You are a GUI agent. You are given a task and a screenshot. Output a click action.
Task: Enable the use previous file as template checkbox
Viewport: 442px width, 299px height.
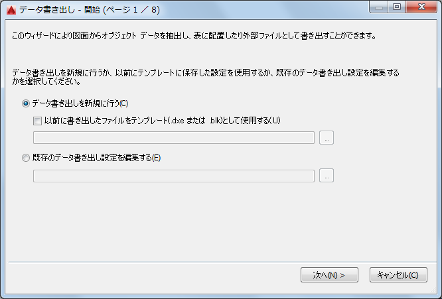pos(37,121)
